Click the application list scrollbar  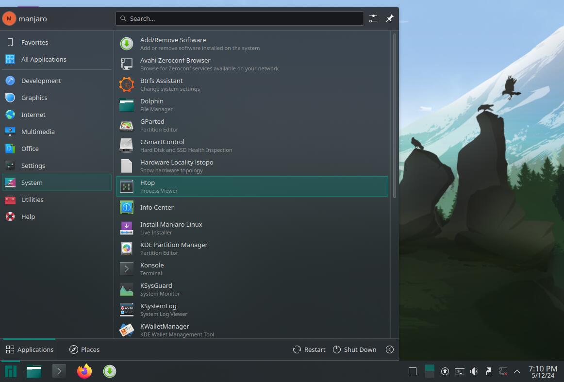point(394,116)
